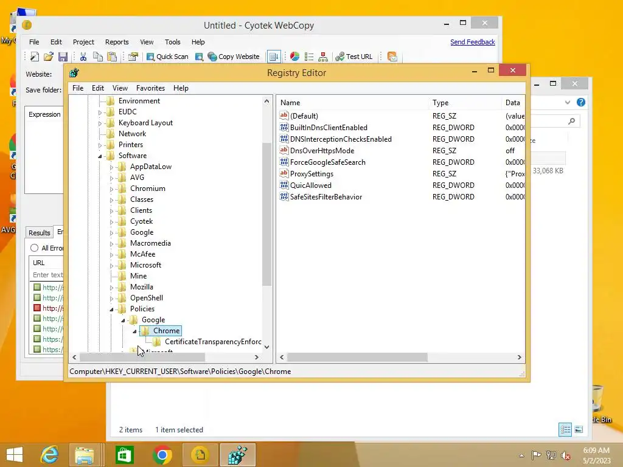
Task: Expand the Mozilla key arrow
Action: point(112,288)
